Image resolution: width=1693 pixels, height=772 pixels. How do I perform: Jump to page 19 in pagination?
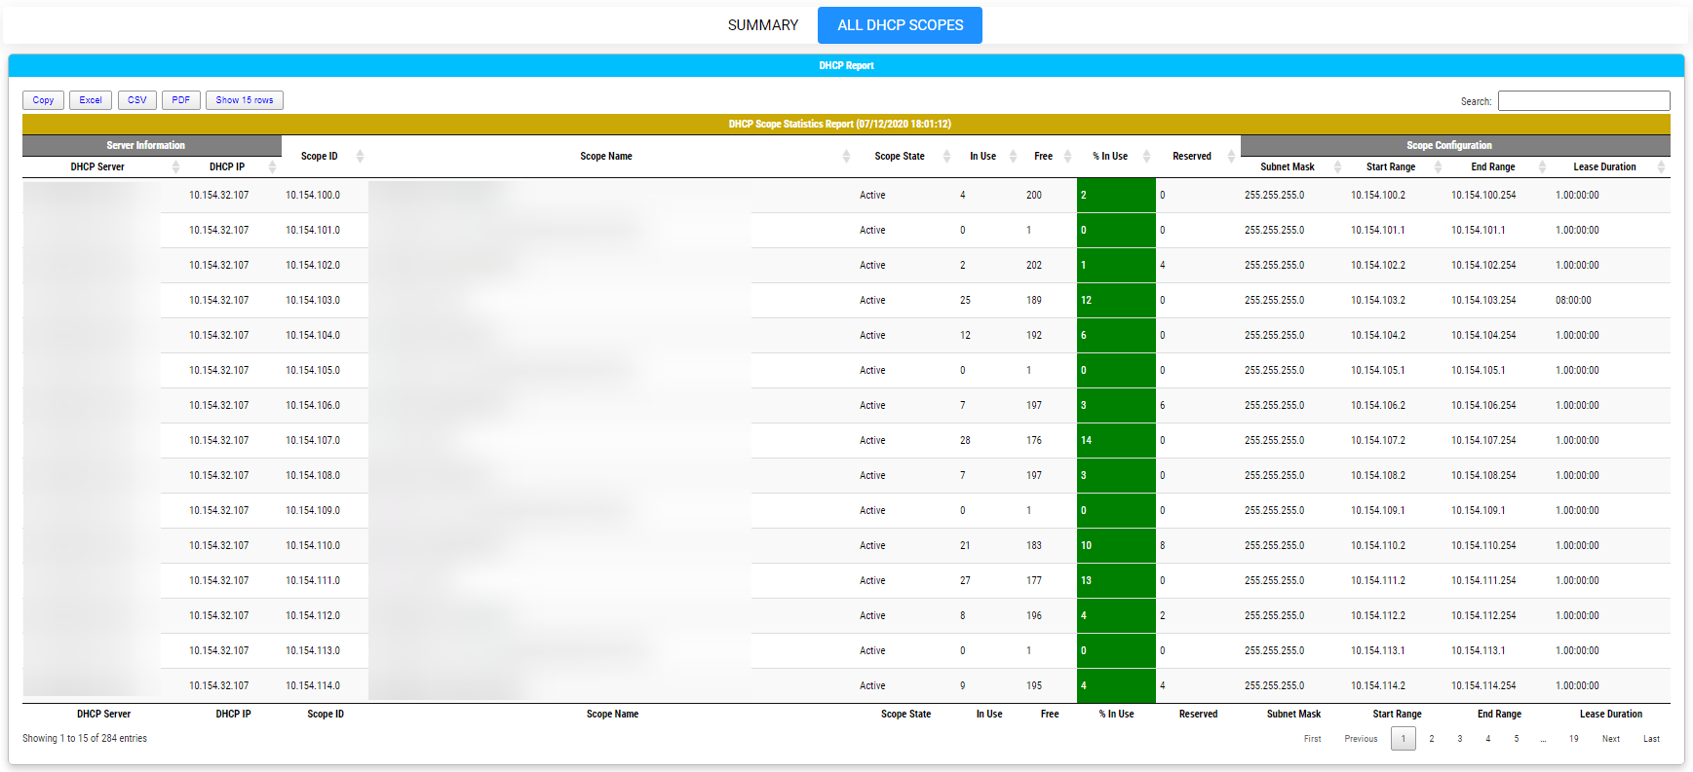click(1573, 739)
